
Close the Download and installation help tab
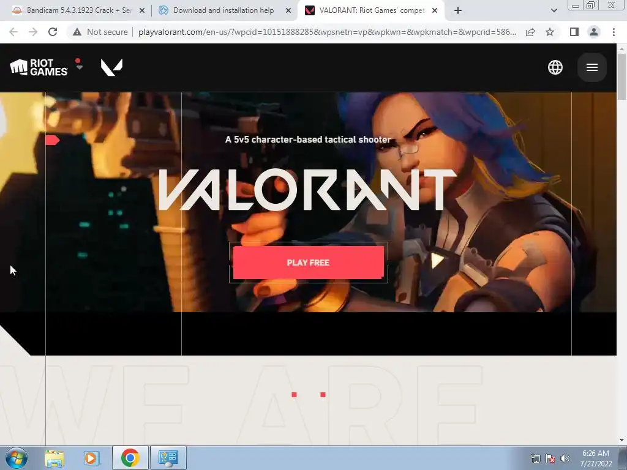click(288, 11)
